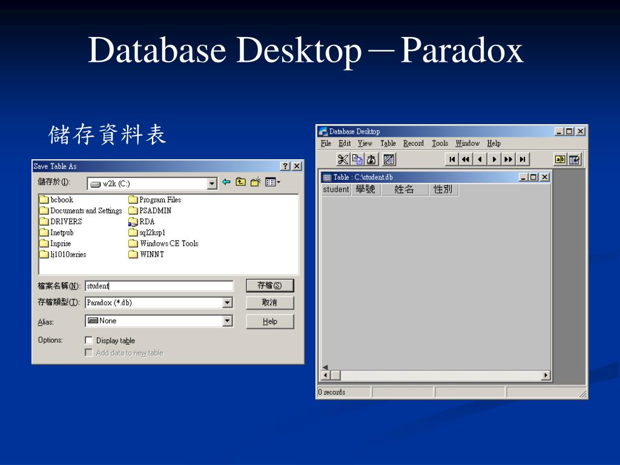Open the File menu in Database Desktop

coord(326,143)
